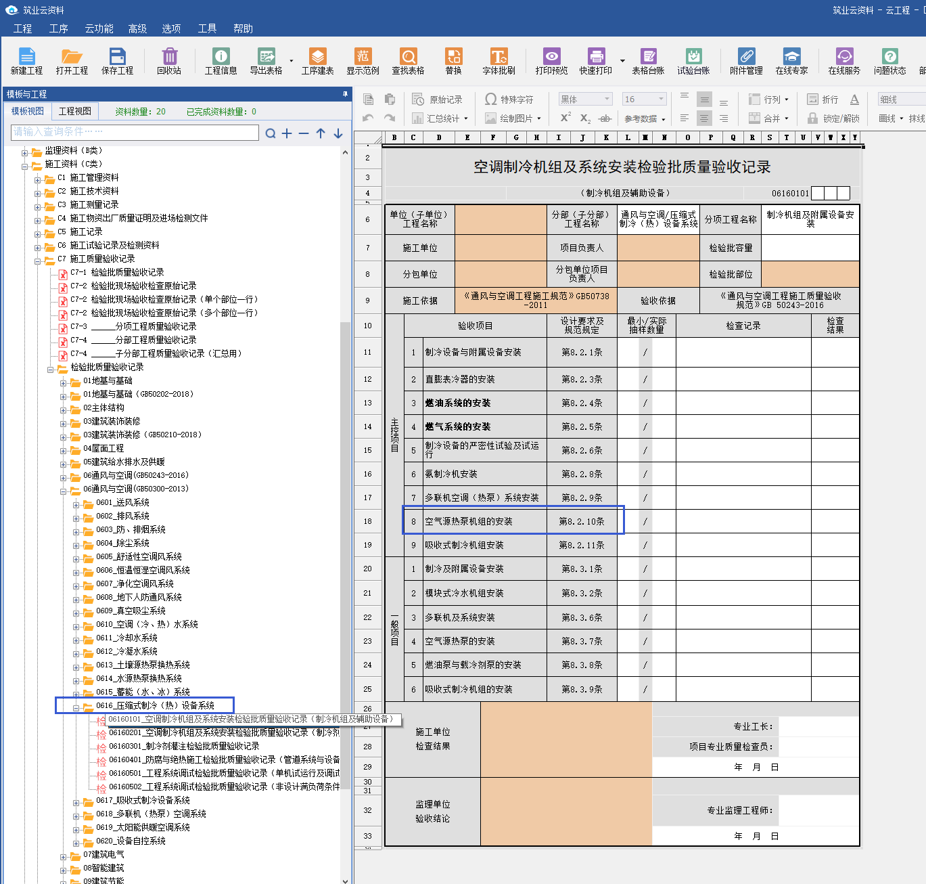Open 附件管理 attachment manager

(747, 61)
